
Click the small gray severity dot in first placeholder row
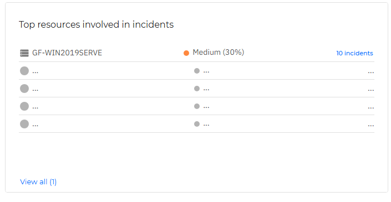pyautogui.click(x=197, y=71)
